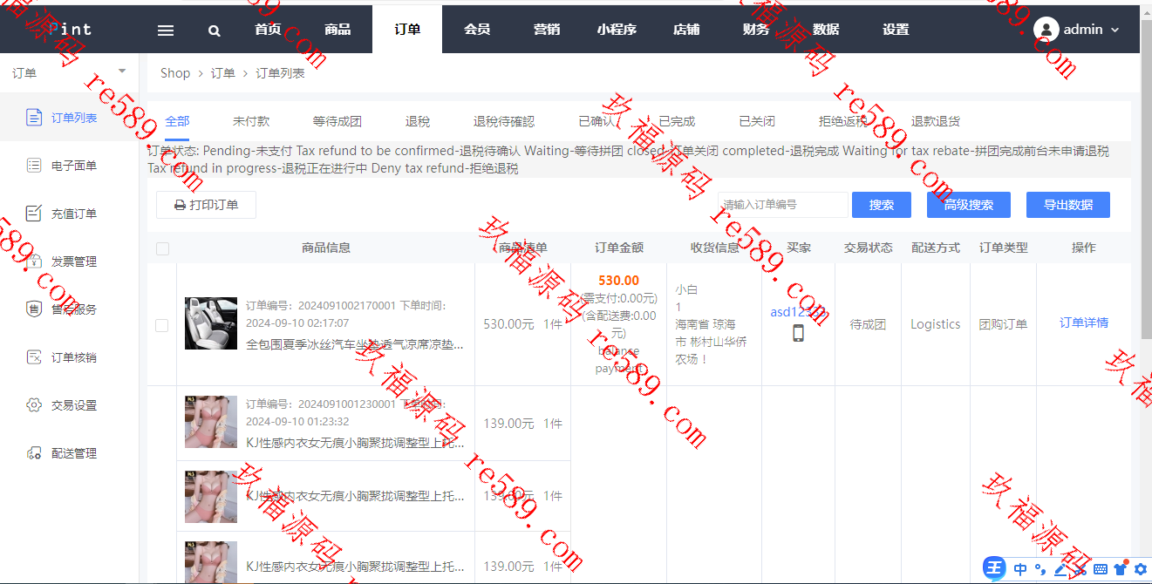Click the 电子面单 sidebar icon
The width and height of the screenshot is (1152, 584).
point(34,166)
